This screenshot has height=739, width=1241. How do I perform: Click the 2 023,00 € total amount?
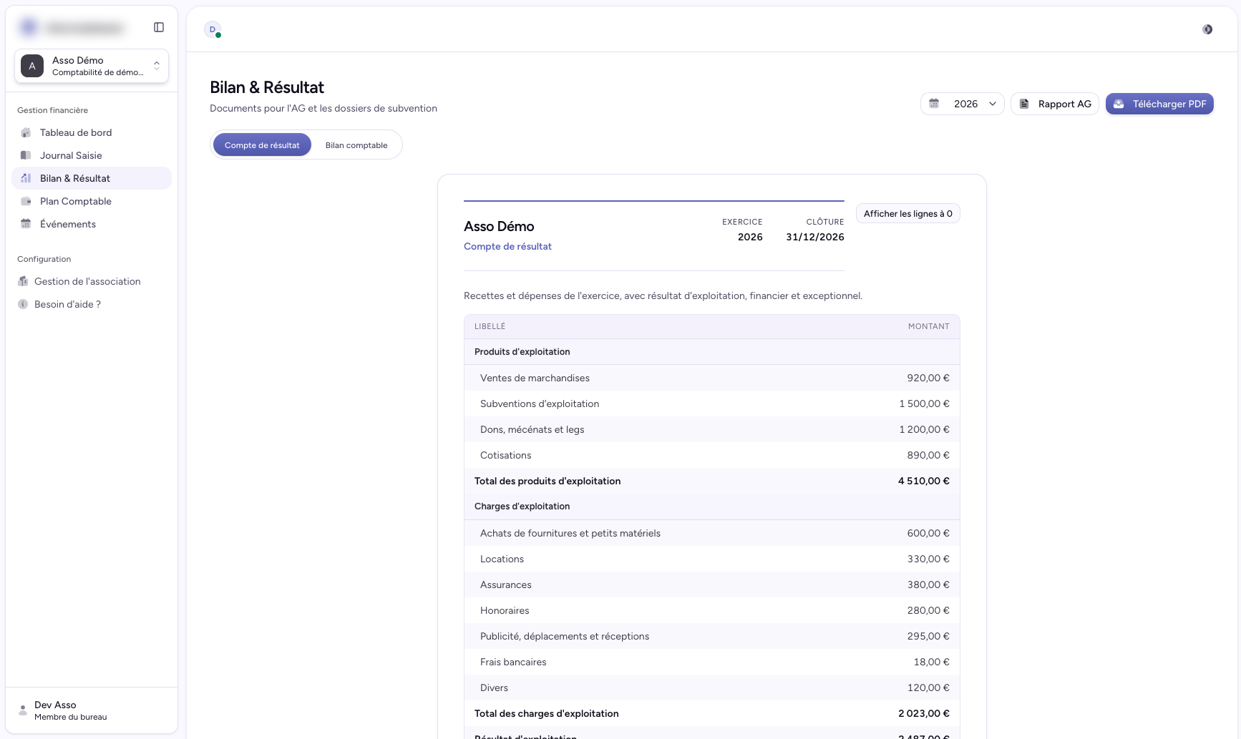pyautogui.click(x=923, y=713)
